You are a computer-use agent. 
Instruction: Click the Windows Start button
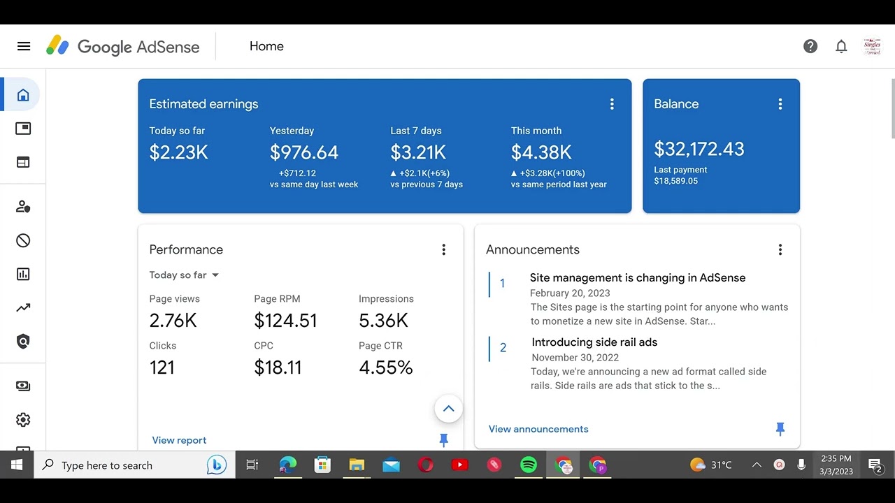[x=17, y=465]
